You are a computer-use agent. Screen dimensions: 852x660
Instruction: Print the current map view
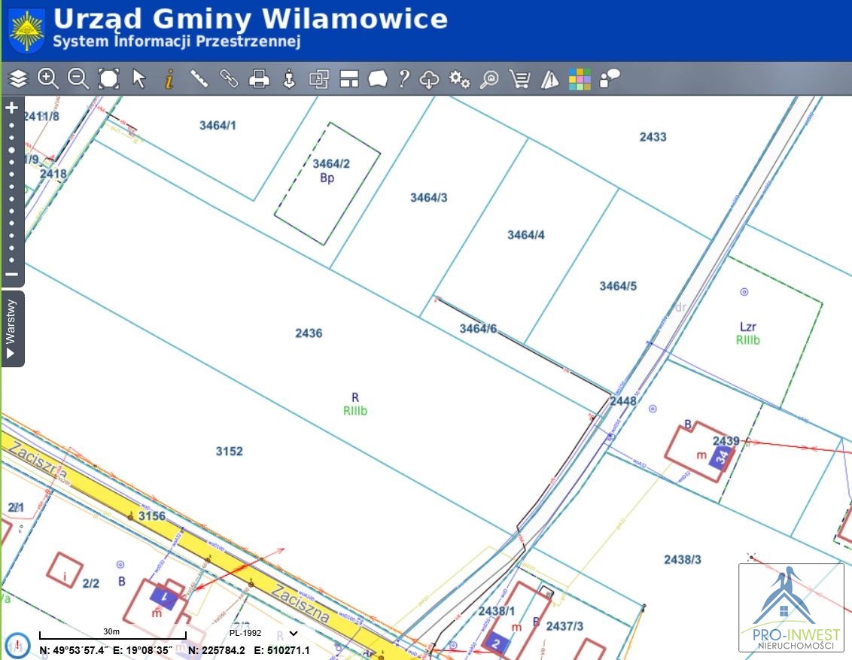coord(259,78)
